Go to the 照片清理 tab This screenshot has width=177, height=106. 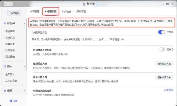click(81, 11)
